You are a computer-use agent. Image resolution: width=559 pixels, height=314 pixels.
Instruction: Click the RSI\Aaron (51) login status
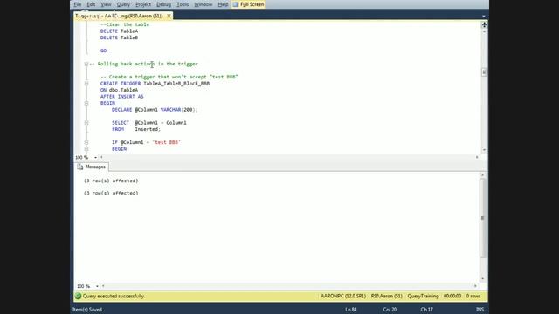[x=386, y=297]
